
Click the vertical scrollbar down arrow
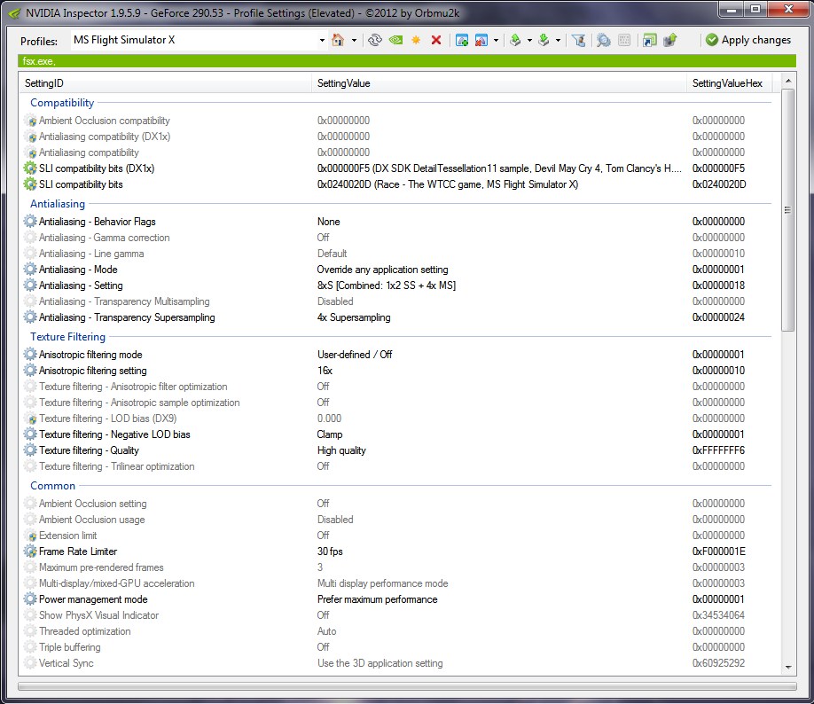pos(788,668)
